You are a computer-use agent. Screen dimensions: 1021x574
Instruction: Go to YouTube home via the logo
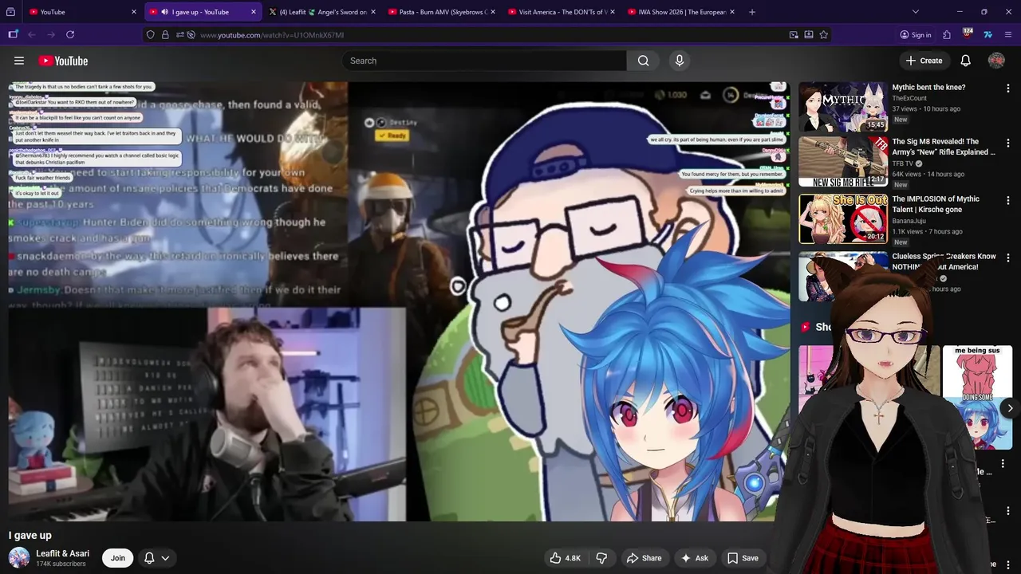[63, 61]
